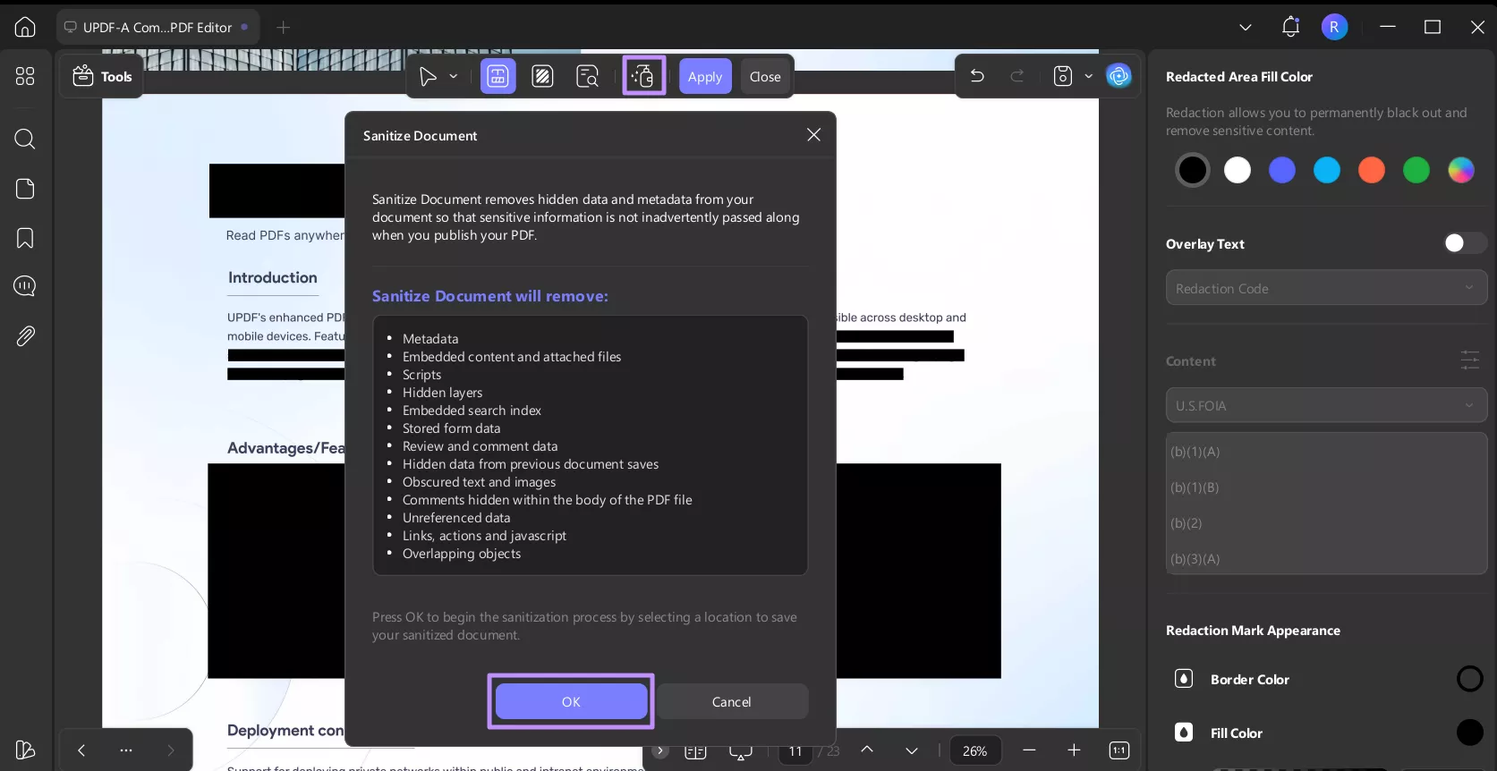
Task: Click the Redact Pages icon
Action: pos(542,76)
